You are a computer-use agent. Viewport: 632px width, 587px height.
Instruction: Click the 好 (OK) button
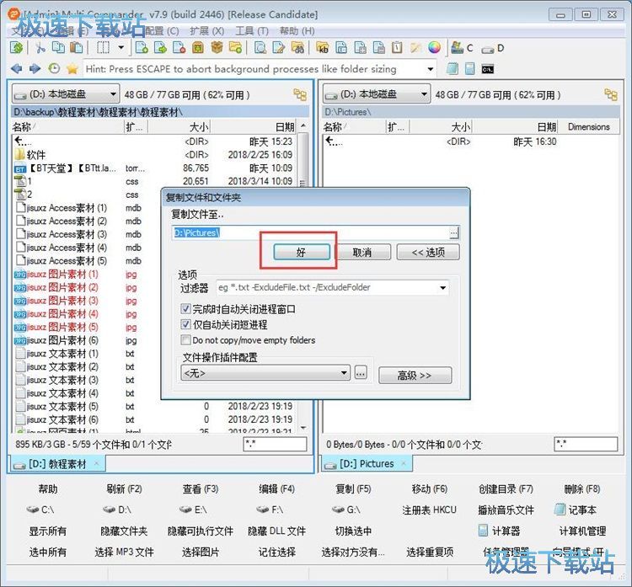pyautogui.click(x=302, y=252)
